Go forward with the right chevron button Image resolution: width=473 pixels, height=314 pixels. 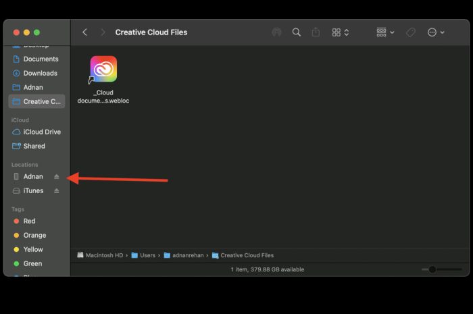(x=103, y=32)
